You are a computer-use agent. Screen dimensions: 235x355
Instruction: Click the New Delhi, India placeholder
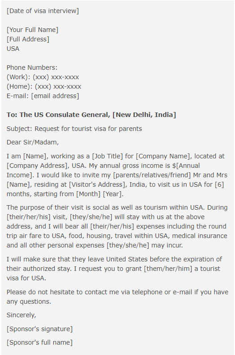[144, 115]
